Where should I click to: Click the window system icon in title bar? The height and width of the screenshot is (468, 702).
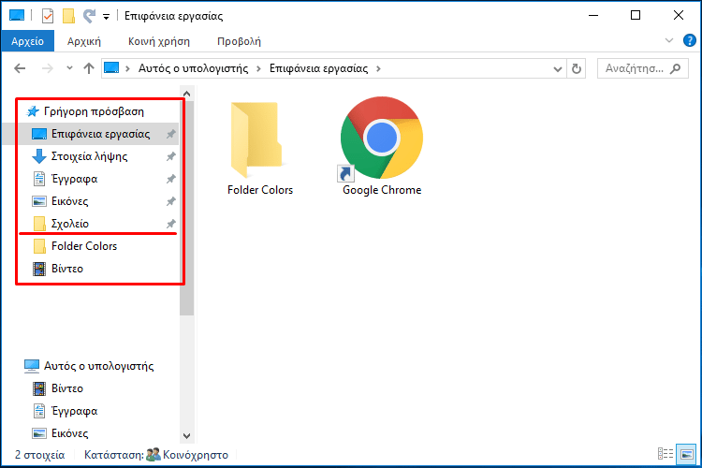[17, 16]
